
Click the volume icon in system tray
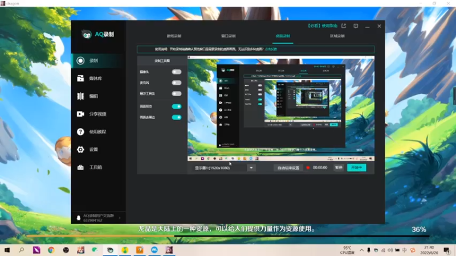tap(390, 250)
